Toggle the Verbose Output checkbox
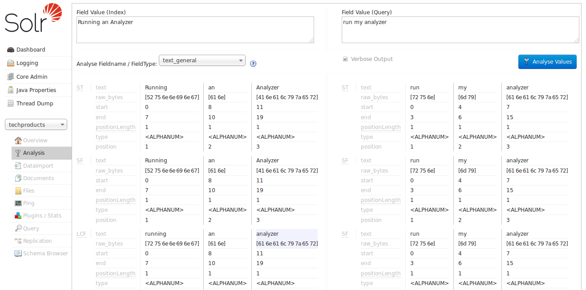The width and height of the screenshot is (586, 290). 345,59
